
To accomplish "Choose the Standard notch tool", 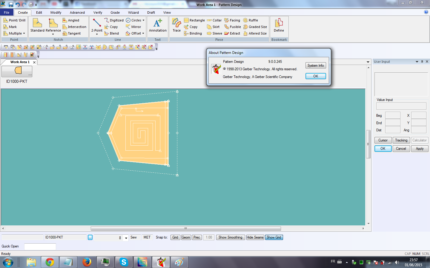I will click(37, 25).
